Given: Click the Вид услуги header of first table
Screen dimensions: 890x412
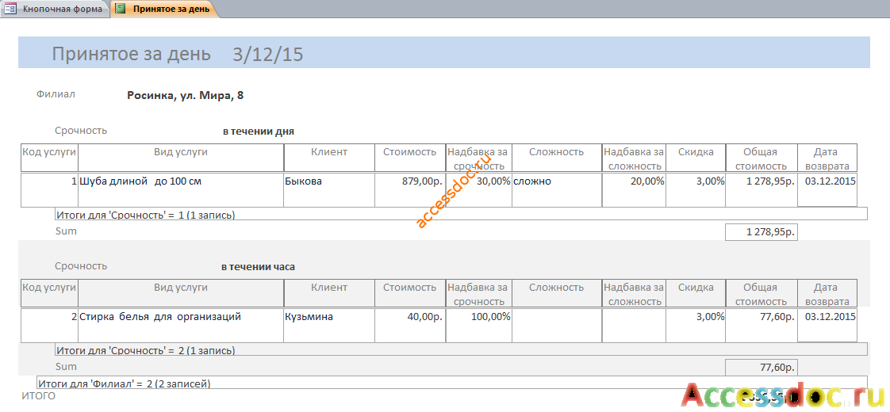Looking at the screenshot, I should [181, 158].
